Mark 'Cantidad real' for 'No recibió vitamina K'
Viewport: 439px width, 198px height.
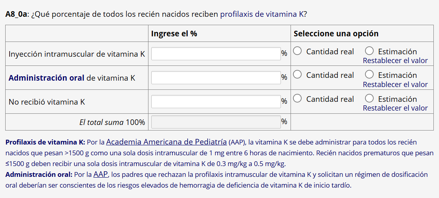coord(297,99)
